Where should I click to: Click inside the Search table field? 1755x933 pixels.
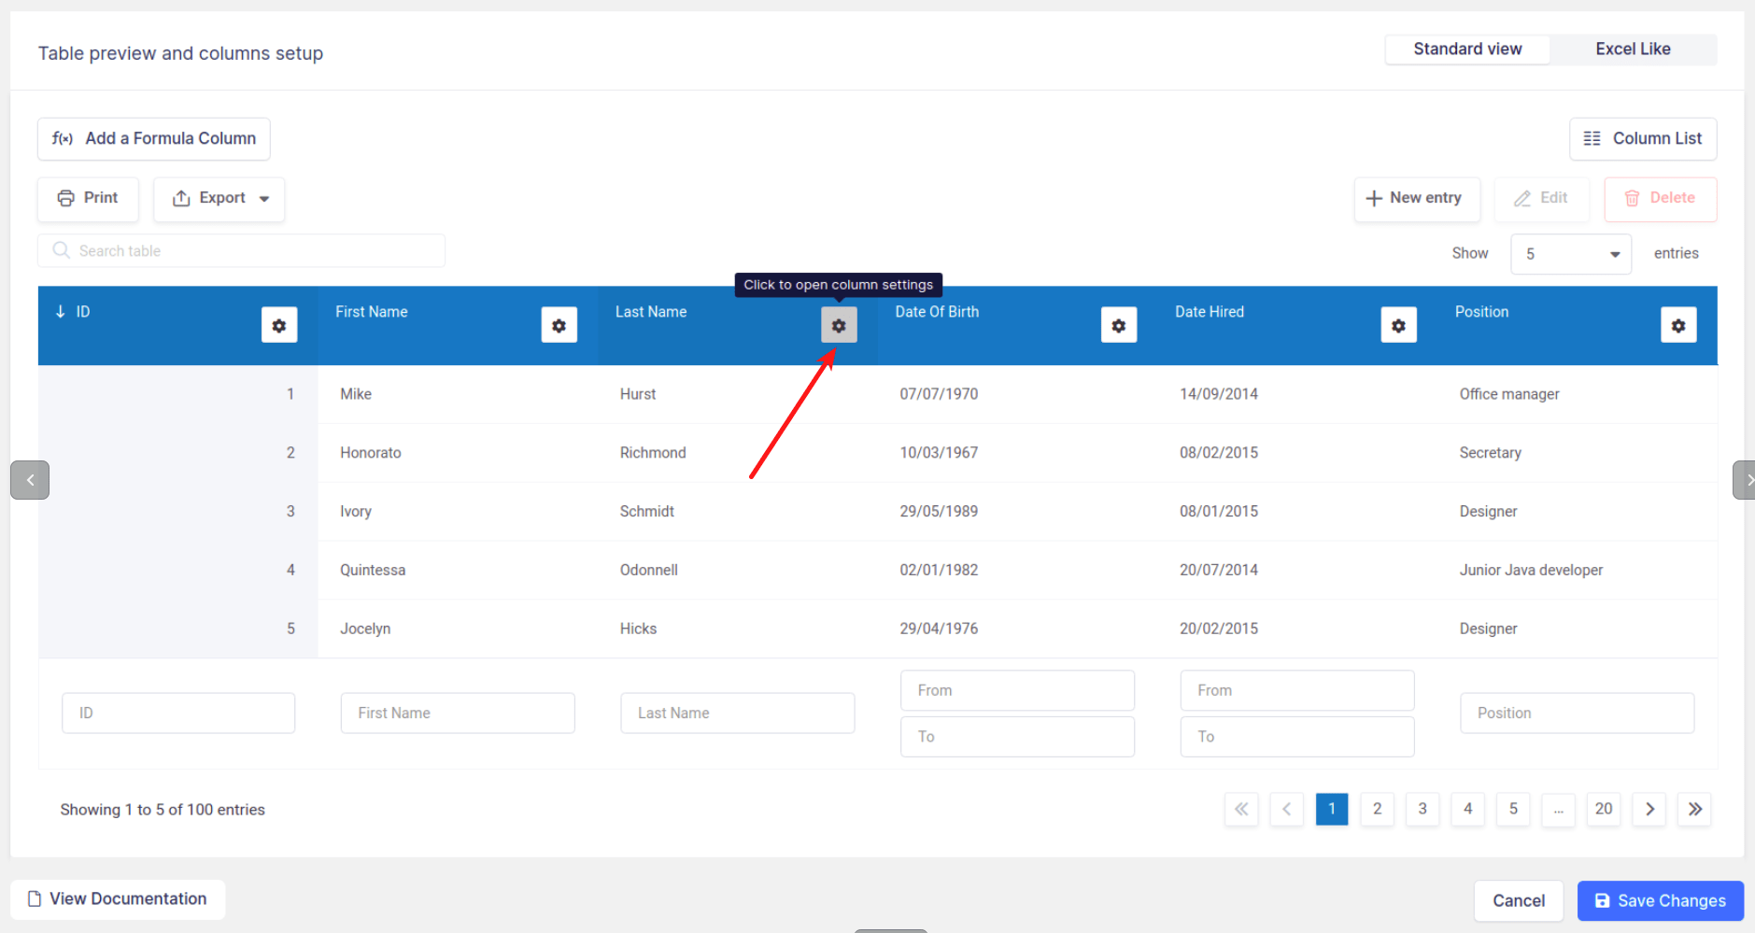click(241, 250)
